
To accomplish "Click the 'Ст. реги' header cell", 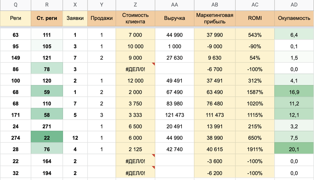I will click(x=47, y=18).
